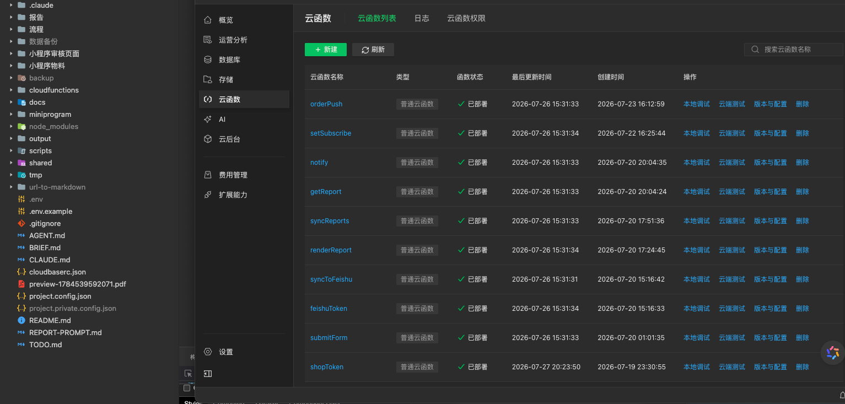
Task: Open project.config.json in the file tree
Action: [x=60, y=296]
